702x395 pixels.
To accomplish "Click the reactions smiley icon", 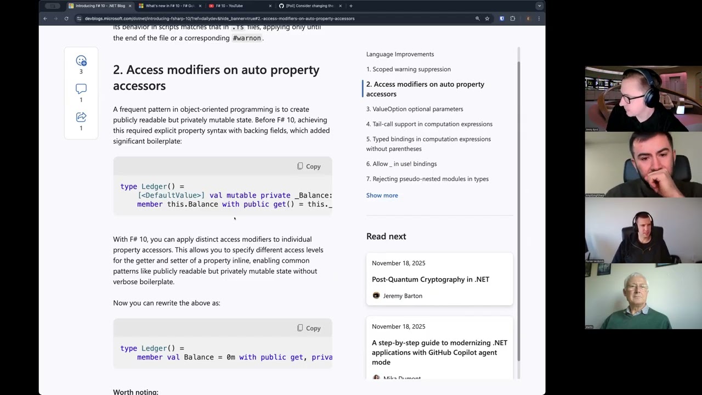I will pos(81,61).
